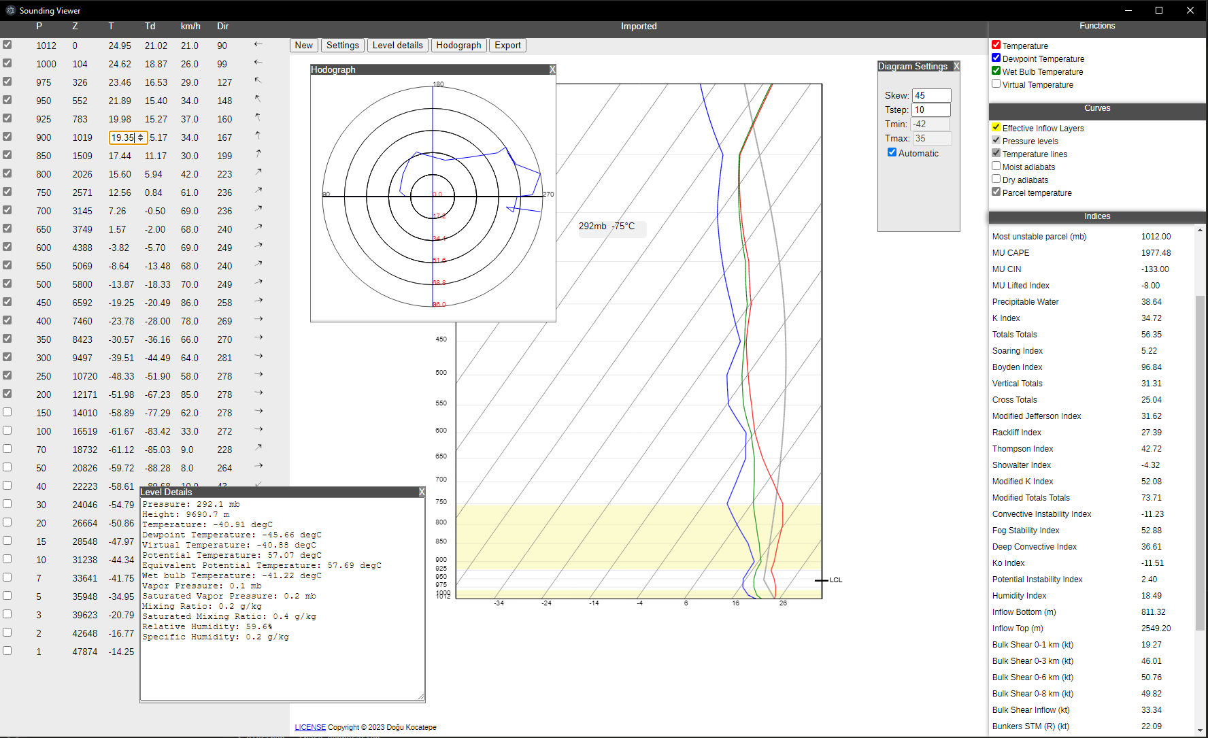
Task: Click the wind direction arrow for 850 mb
Action: coord(258,154)
